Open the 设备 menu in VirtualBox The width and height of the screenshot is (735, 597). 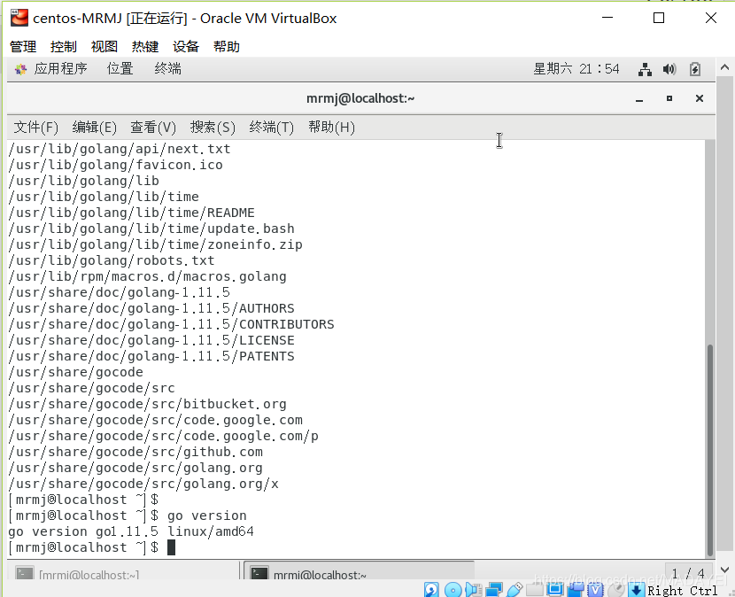click(x=186, y=46)
